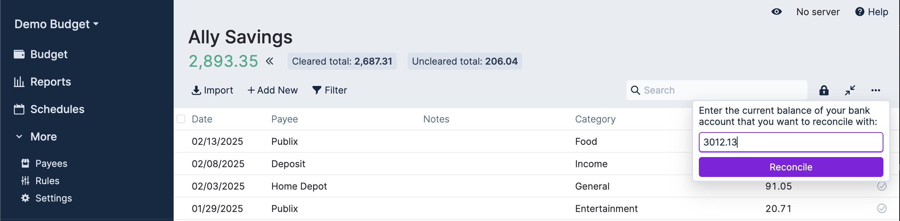Image resolution: width=900 pixels, height=221 pixels.
Task: Open Payees from the store icon
Action: tap(25, 164)
